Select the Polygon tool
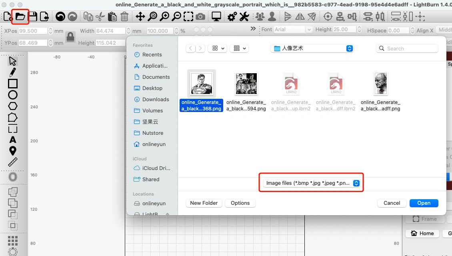The image size is (452, 256). click(12, 106)
